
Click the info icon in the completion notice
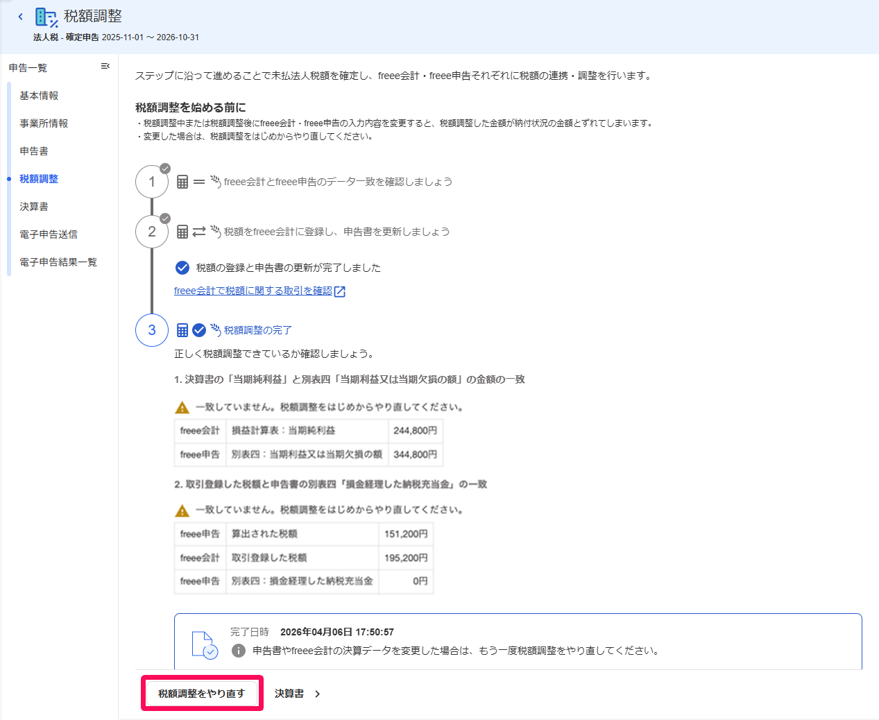click(x=238, y=651)
